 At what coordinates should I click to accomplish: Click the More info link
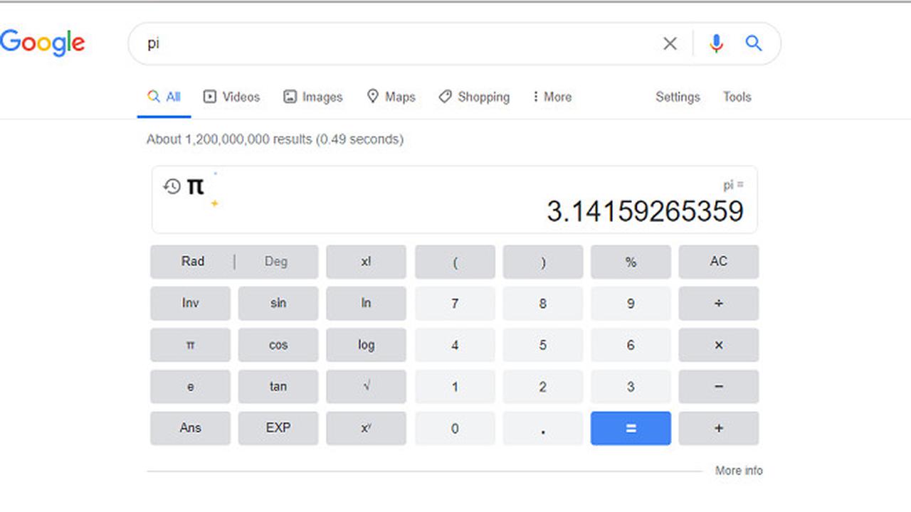738,470
